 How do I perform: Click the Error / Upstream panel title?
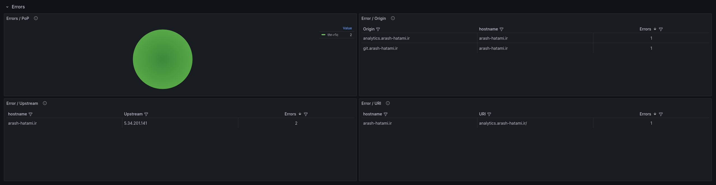pos(22,103)
